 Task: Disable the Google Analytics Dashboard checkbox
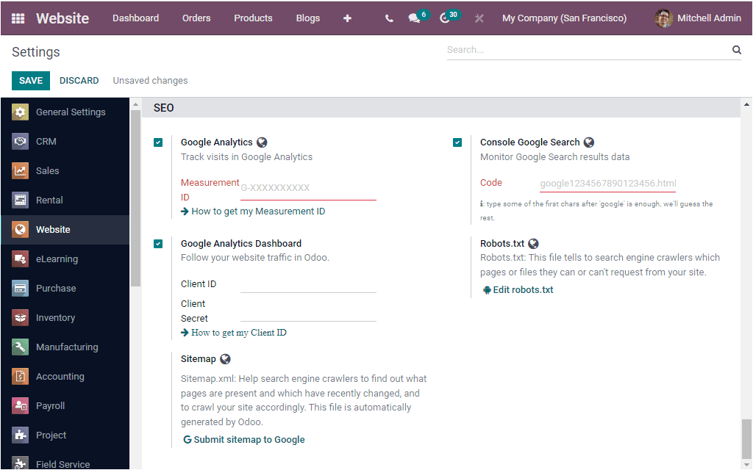[x=158, y=243]
